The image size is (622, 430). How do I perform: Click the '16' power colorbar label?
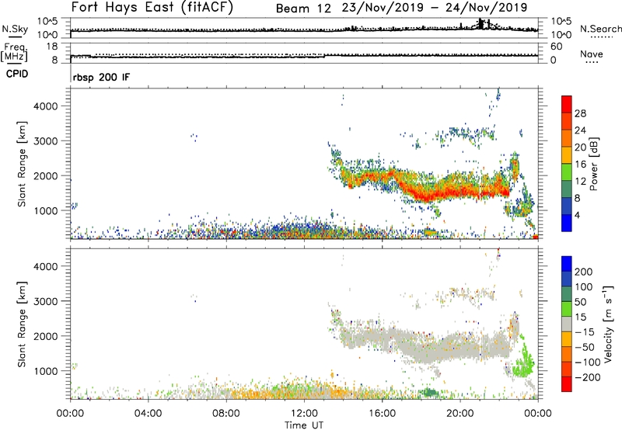(580, 165)
